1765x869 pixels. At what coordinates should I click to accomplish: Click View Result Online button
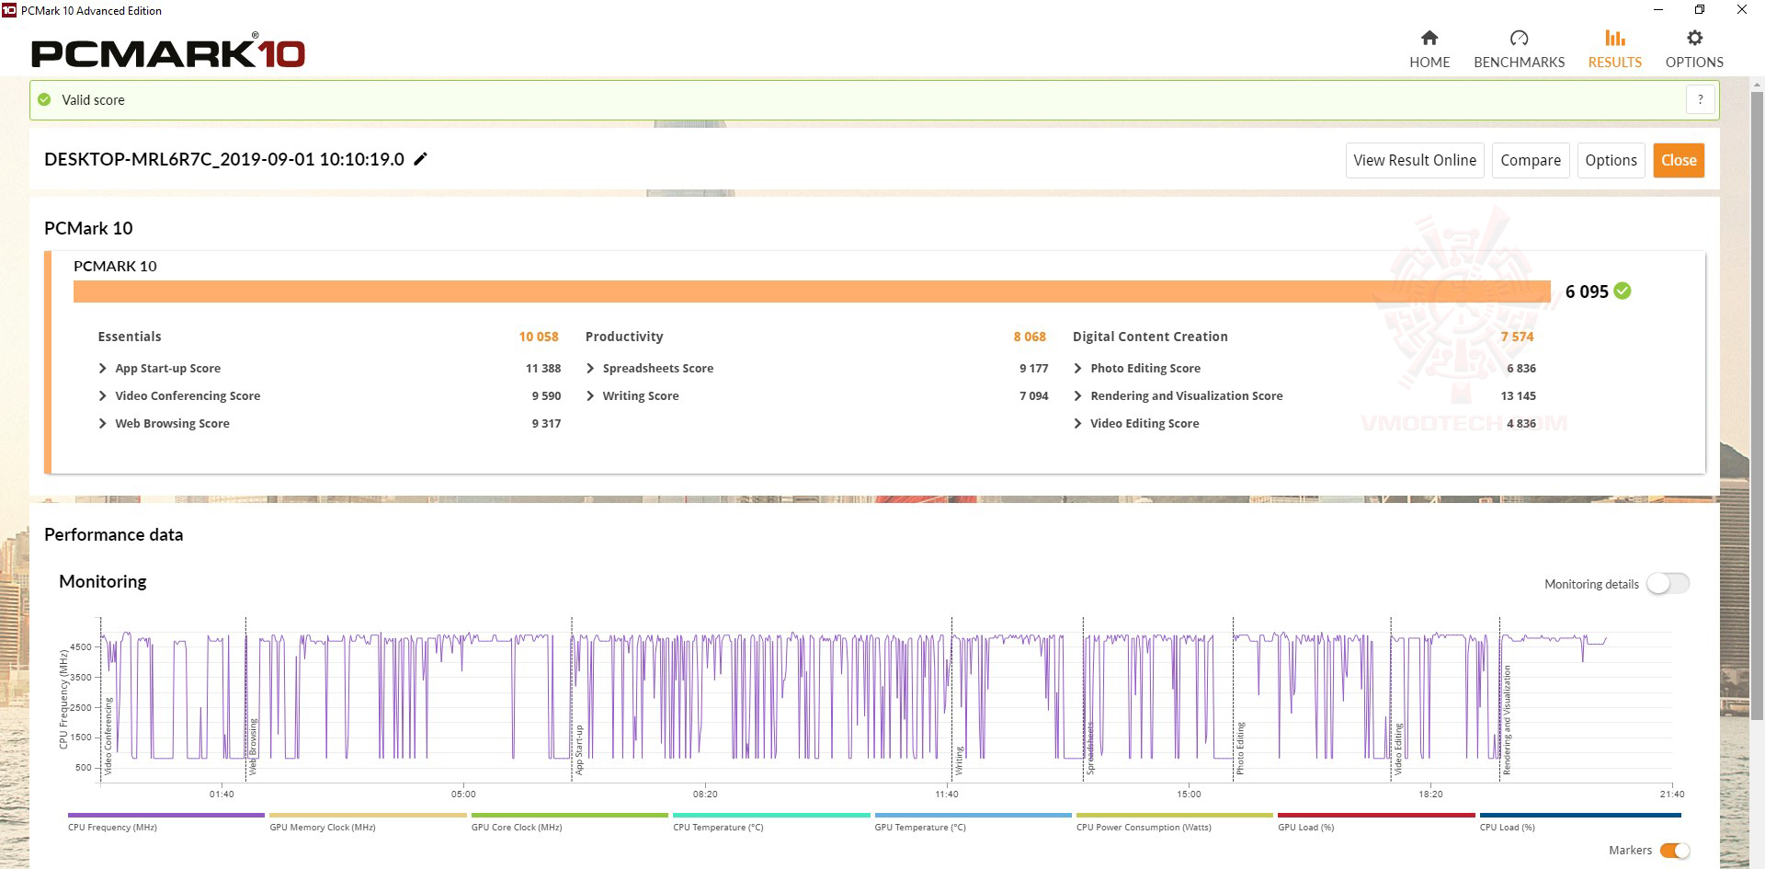tap(1415, 160)
